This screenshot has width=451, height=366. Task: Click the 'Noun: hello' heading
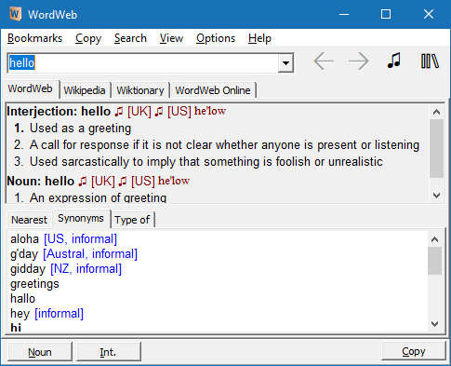pyautogui.click(x=40, y=182)
